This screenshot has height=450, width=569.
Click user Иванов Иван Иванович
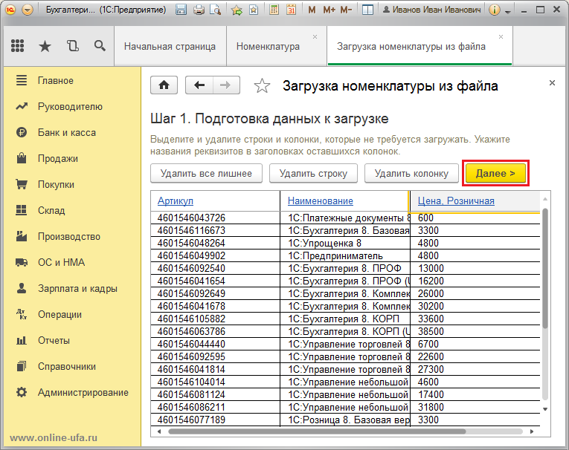(432, 10)
